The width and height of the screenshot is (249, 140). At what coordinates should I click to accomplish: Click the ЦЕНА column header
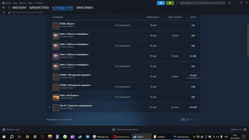193,17
